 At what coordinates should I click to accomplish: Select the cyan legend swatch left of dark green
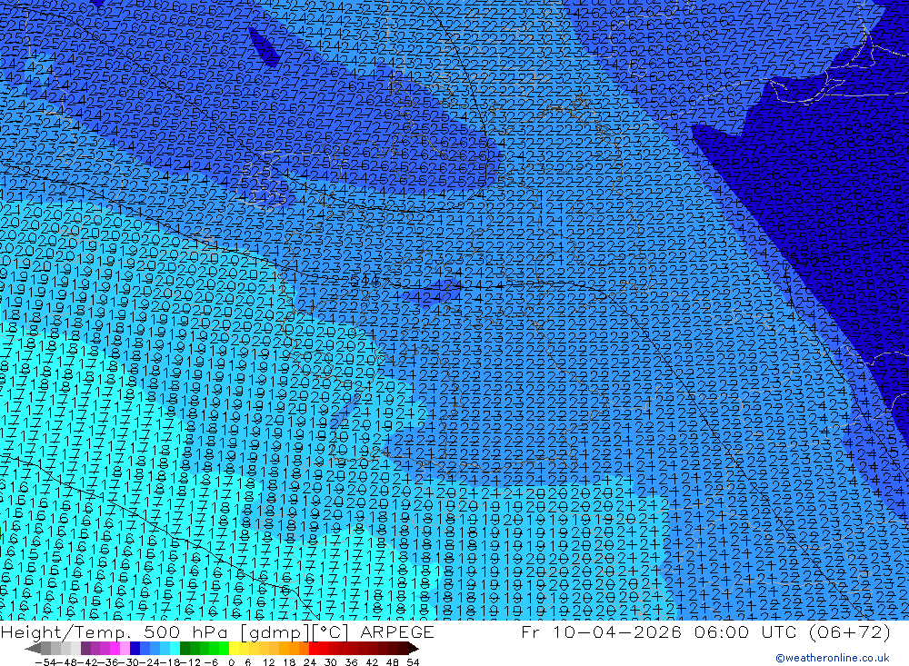coord(175,649)
